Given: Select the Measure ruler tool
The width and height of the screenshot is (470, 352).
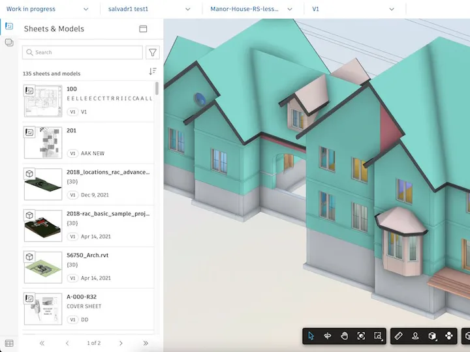Looking at the screenshot, I should click(x=398, y=336).
